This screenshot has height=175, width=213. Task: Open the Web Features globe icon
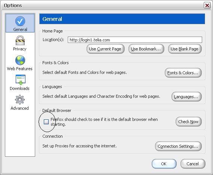click(20, 60)
